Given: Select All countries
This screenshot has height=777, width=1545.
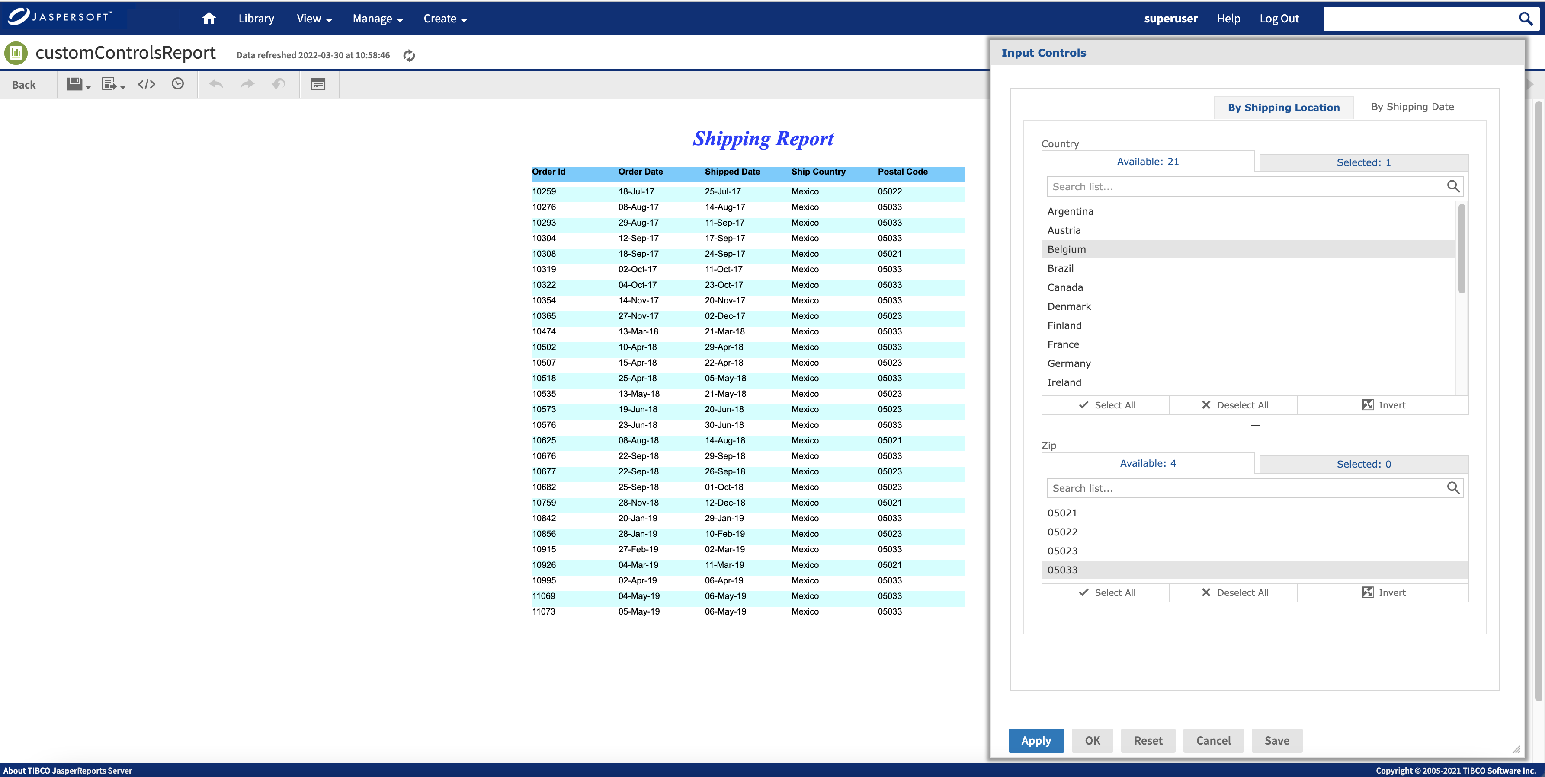Looking at the screenshot, I should point(1106,405).
